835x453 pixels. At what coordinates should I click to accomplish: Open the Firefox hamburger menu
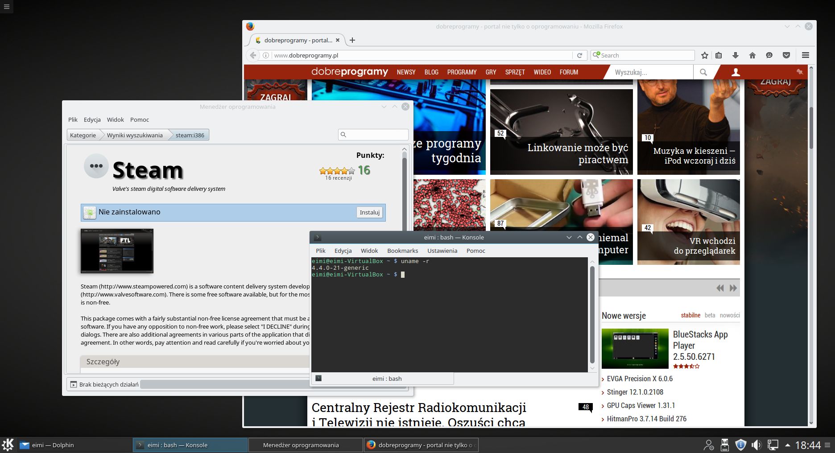tap(806, 55)
